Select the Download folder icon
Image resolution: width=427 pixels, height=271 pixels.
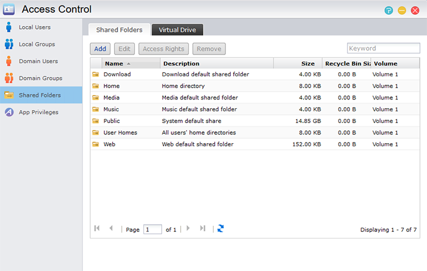(x=95, y=75)
